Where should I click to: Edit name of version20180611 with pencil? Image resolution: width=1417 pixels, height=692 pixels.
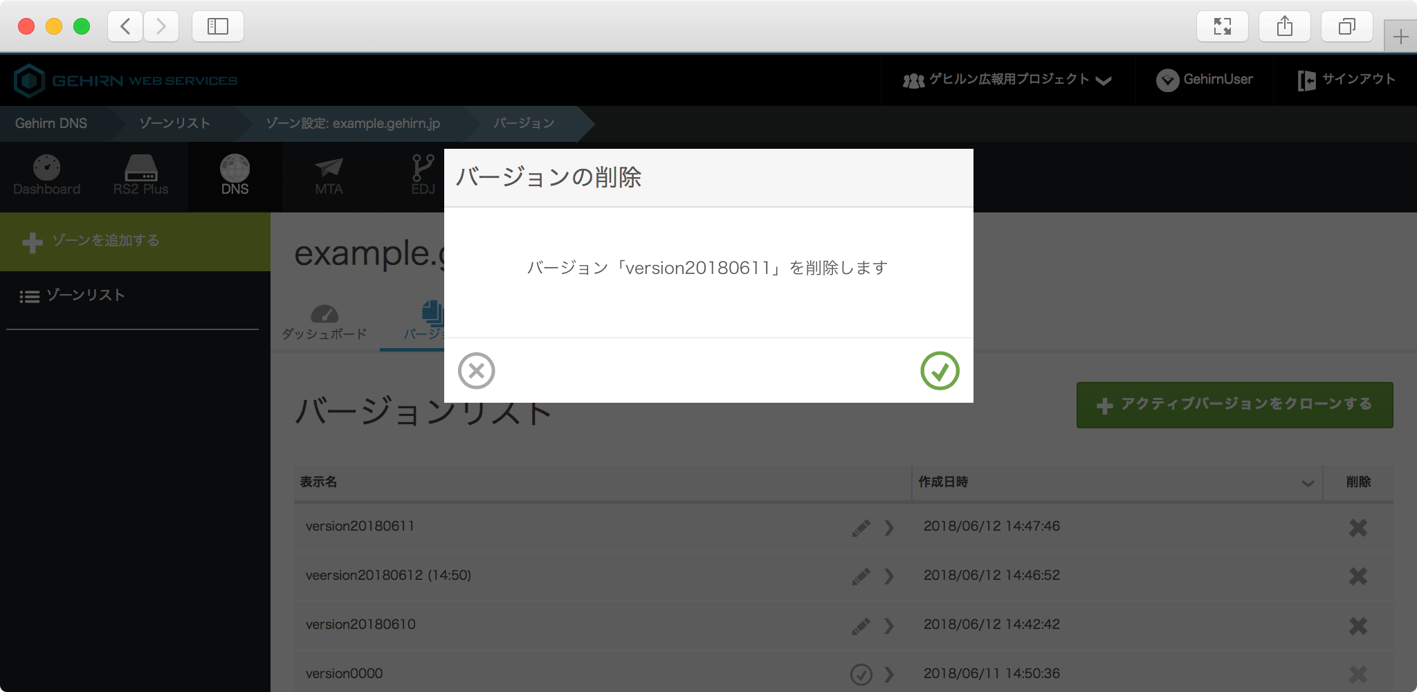click(x=861, y=528)
